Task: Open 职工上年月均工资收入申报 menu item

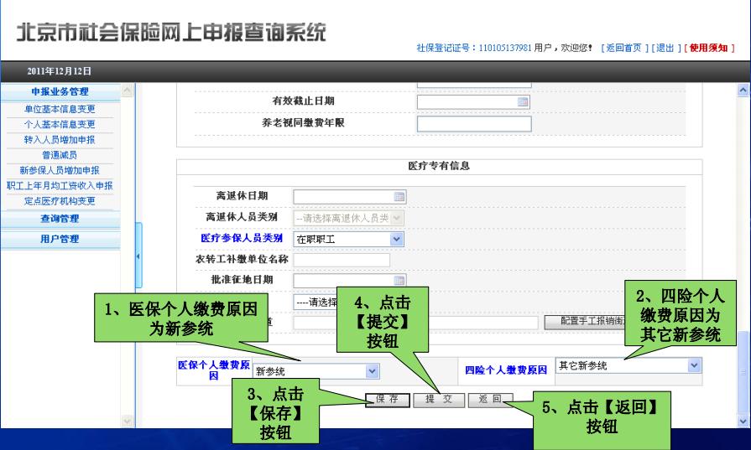Action: pyautogui.click(x=60, y=185)
